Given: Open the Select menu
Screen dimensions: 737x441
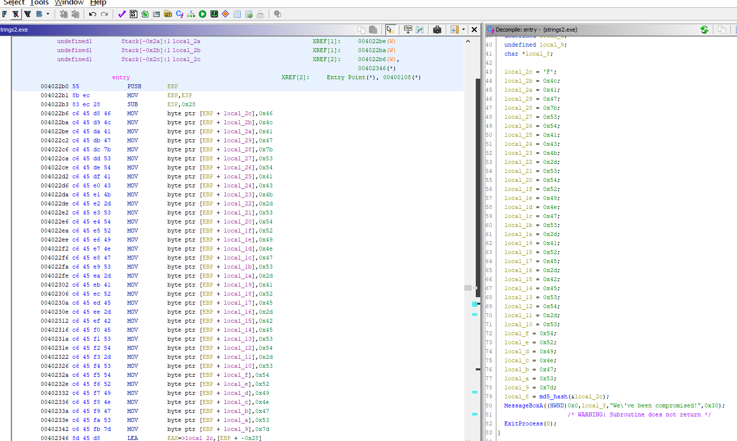Looking at the screenshot, I should coord(14,3).
